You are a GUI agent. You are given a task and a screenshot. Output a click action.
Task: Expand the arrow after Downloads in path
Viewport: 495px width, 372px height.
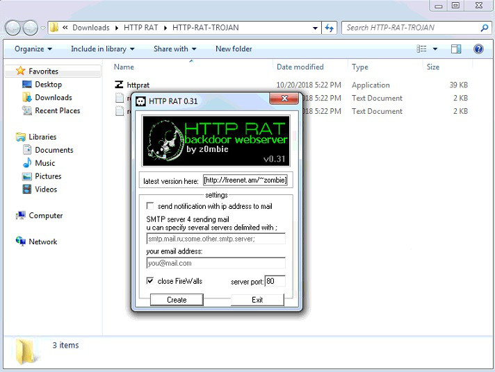click(117, 28)
